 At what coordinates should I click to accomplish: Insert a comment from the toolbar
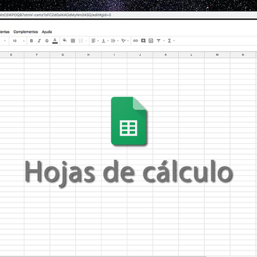coord(143,40)
